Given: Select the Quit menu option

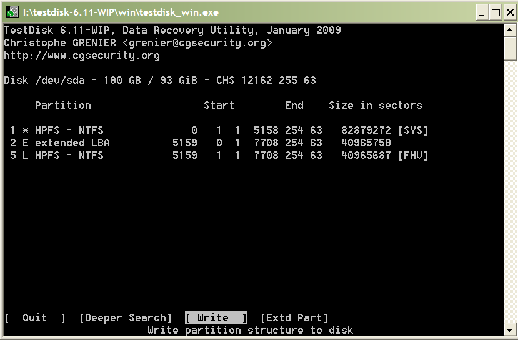Looking at the screenshot, I should click(35, 318).
